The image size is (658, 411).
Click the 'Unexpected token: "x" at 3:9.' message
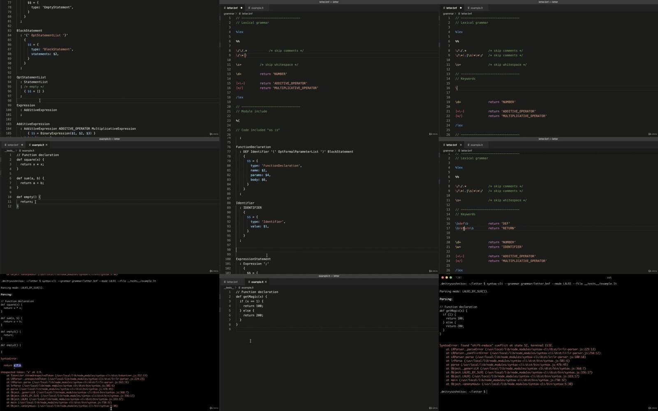tap(21, 372)
